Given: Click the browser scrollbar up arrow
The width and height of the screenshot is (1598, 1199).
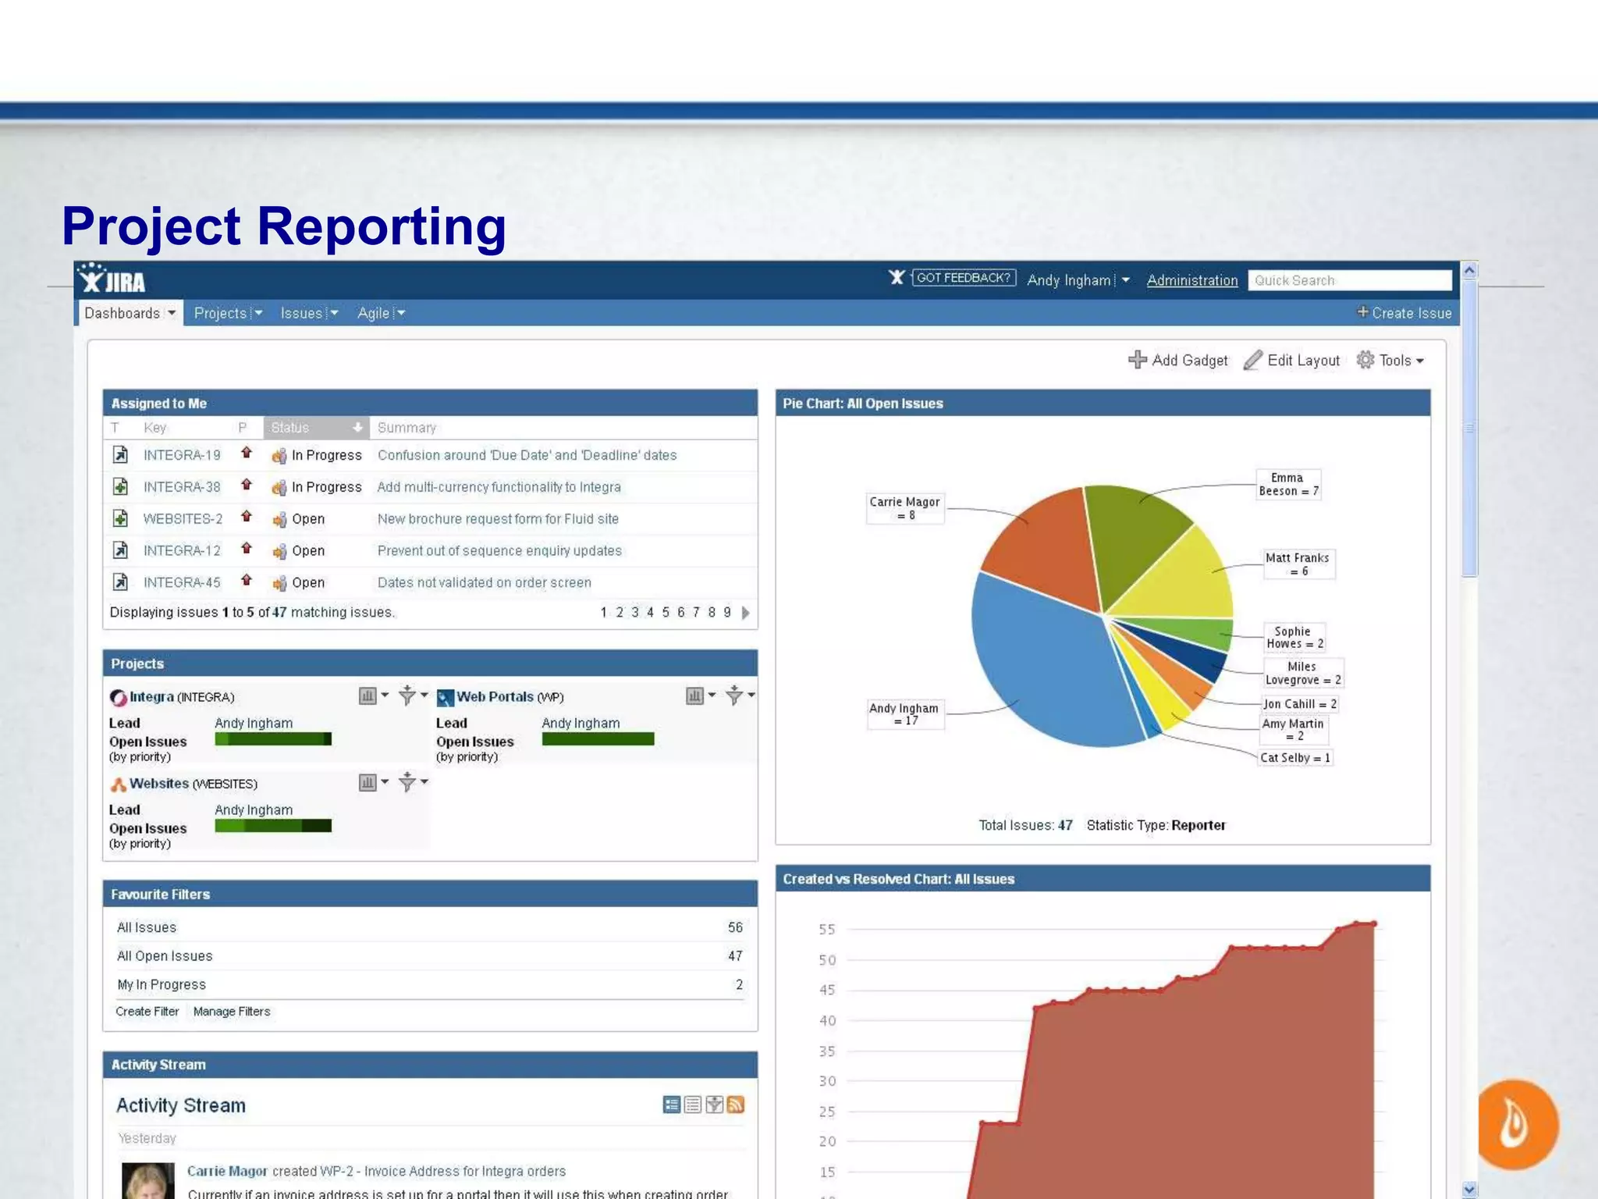Looking at the screenshot, I should coord(1469,270).
